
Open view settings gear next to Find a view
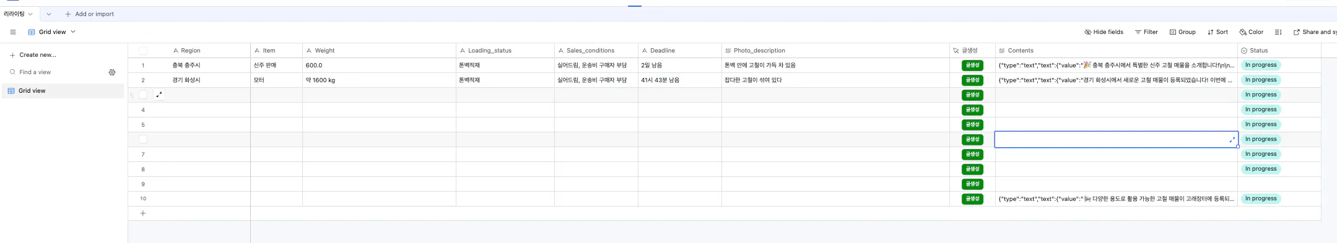click(x=112, y=72)
